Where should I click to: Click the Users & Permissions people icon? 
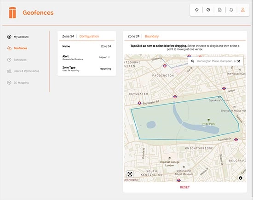9,71
